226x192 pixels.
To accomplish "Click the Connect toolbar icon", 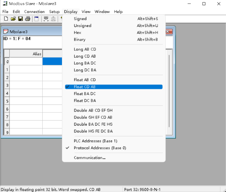I will pos(46,19).
